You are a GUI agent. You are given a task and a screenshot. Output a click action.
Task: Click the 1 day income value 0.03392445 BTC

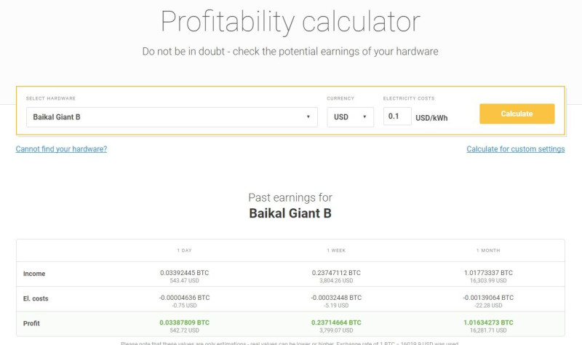184,273
